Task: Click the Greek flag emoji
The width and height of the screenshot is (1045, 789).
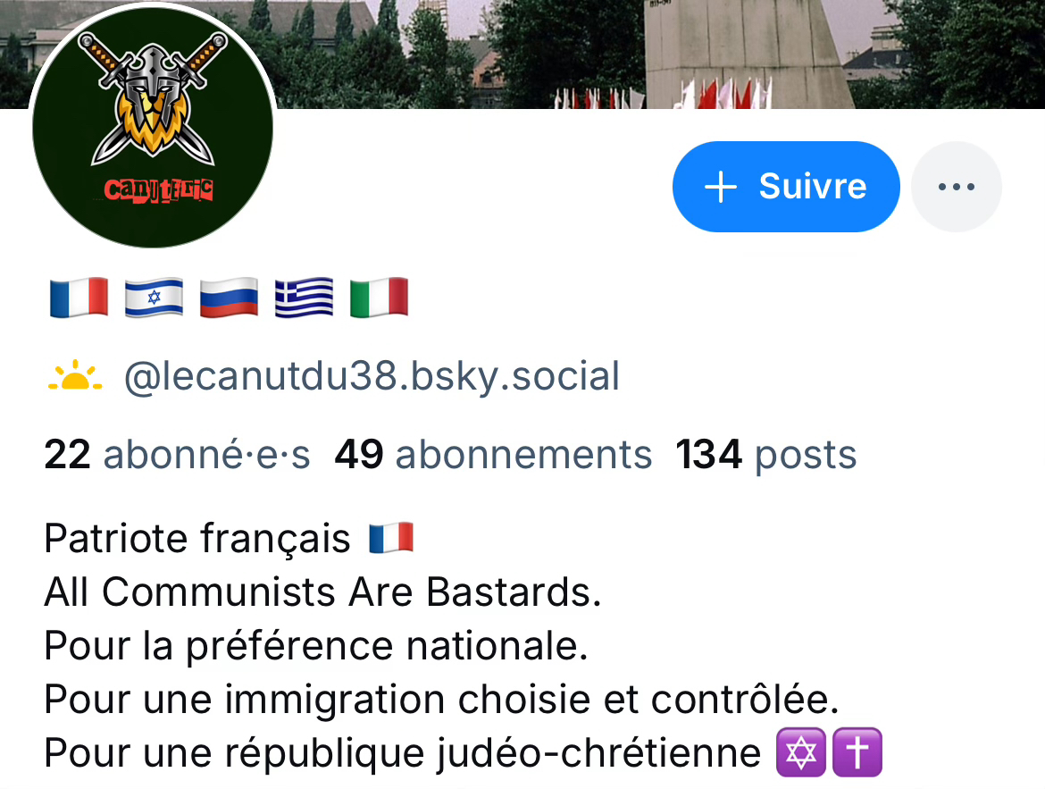Action: pos(304,298)
